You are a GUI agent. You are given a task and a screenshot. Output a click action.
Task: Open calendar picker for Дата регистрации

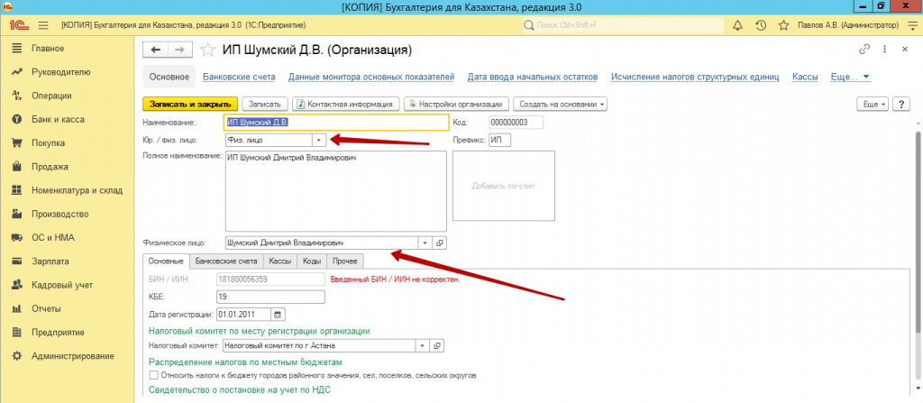tap(279, 314)
